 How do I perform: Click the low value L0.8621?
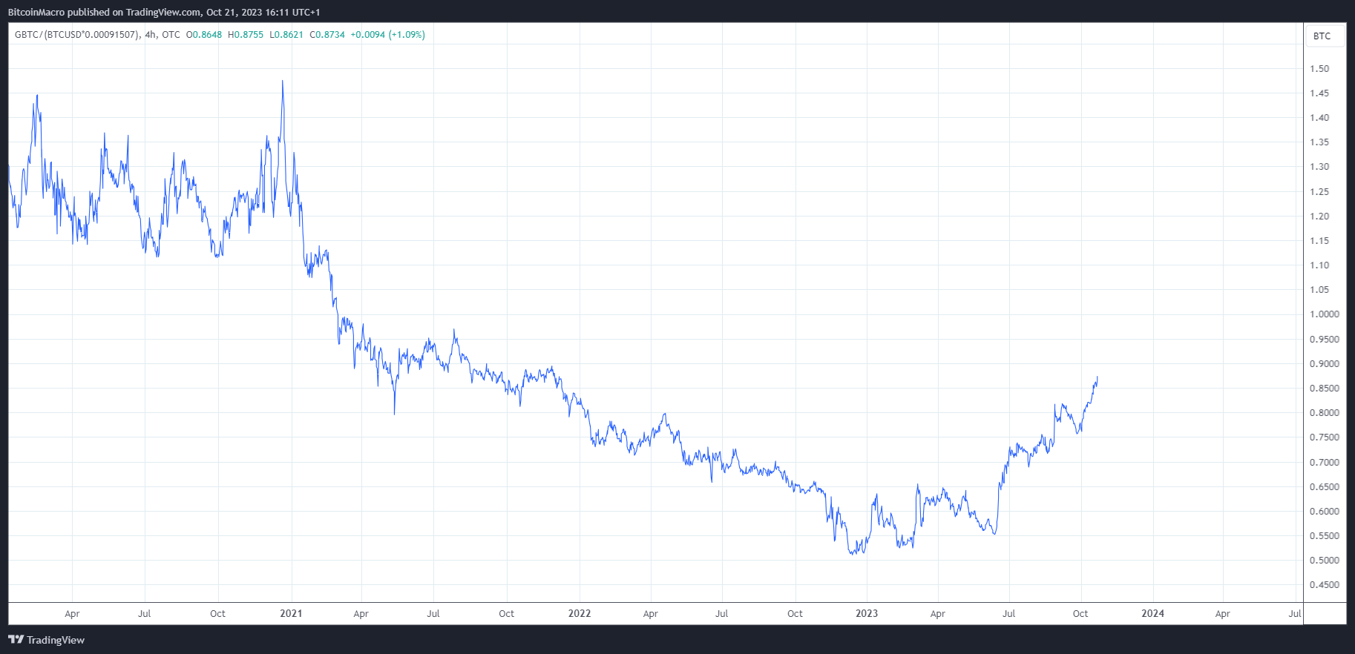pyautogui.click(x=286, y=35)
